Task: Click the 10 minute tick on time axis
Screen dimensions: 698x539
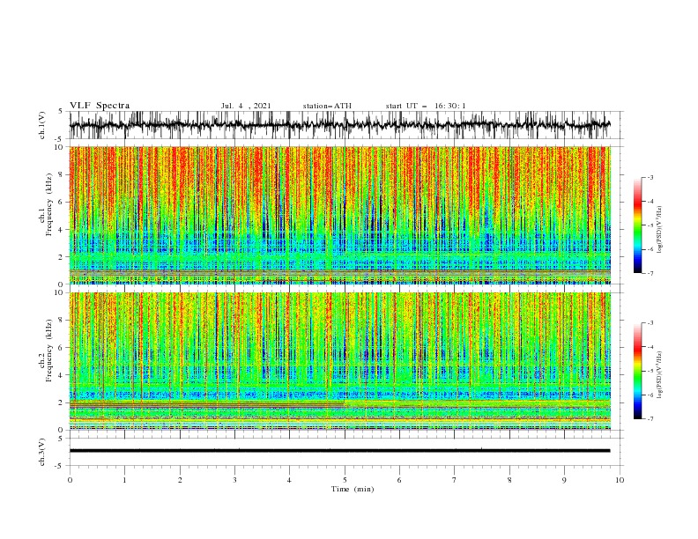Action: click(620, 480)
